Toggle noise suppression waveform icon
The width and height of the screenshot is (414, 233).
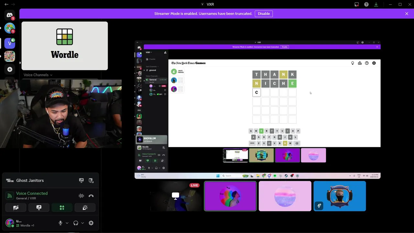pyautogui.click(x=81, y=196)
